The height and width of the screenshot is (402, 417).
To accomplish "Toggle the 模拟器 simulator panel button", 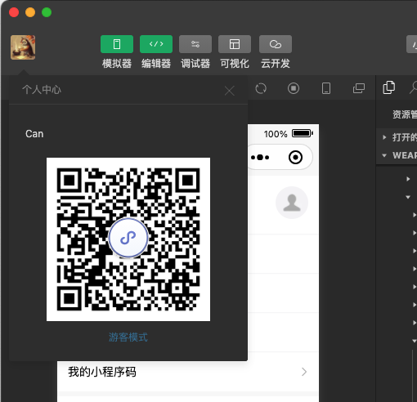I will click(117, 44).
